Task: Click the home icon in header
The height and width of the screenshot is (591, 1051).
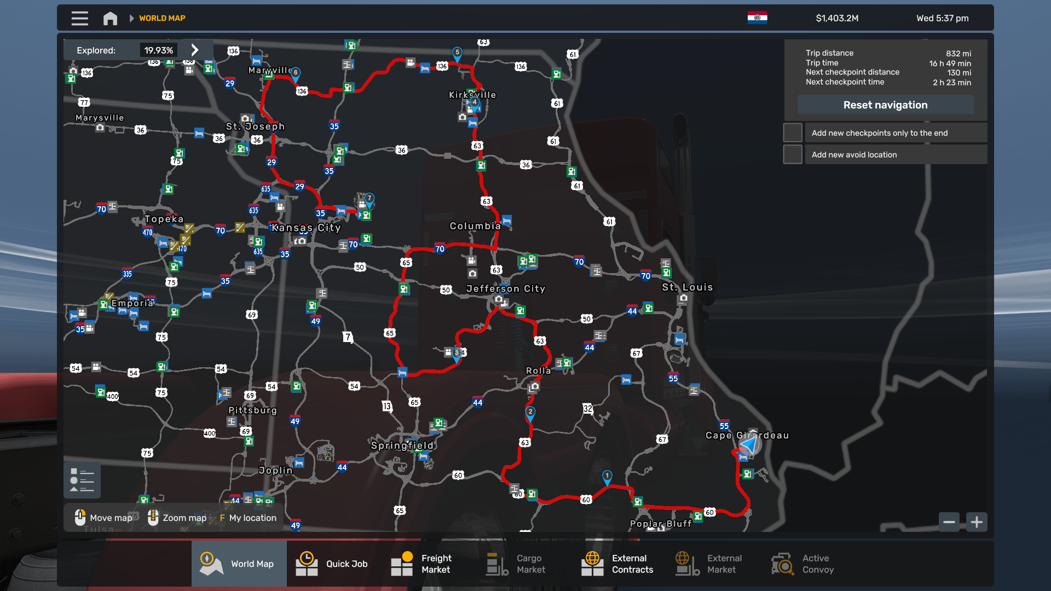Action: (x=110, y=18)
